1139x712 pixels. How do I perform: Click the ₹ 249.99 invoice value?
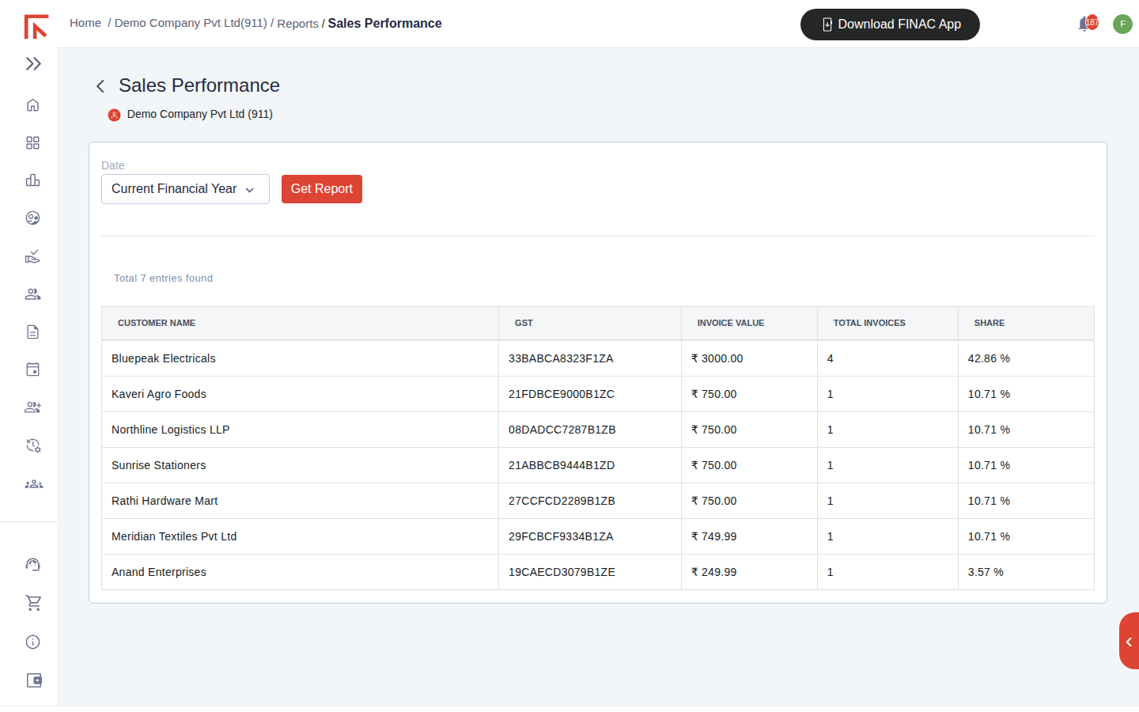(x=714, y=572)
